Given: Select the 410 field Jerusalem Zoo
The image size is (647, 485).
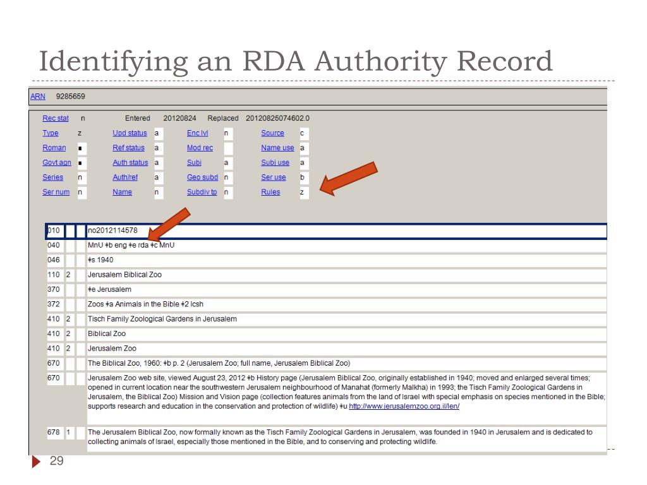Looking at the screenshot, I should pyautogui.click(x=346, y=349).
